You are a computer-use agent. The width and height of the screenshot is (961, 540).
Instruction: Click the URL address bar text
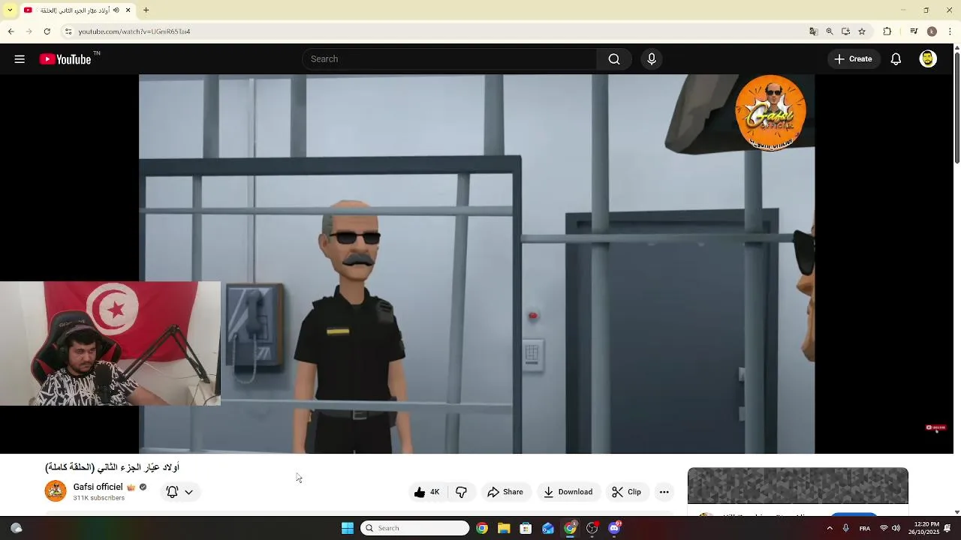pos(134,31)
